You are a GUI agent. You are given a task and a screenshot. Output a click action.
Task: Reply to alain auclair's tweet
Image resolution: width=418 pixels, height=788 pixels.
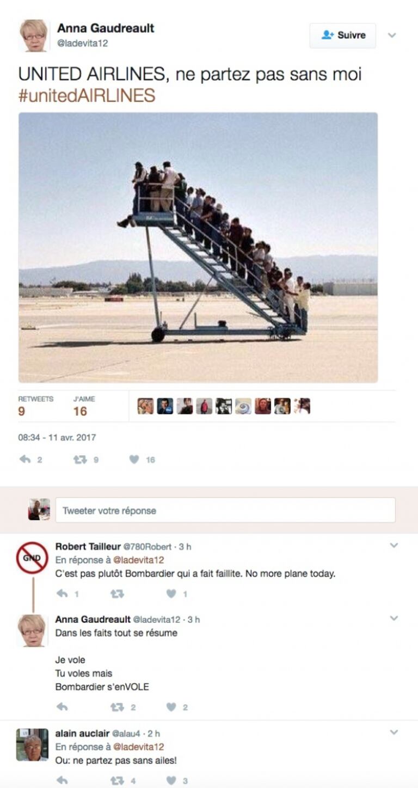click(x=62, y=780)
